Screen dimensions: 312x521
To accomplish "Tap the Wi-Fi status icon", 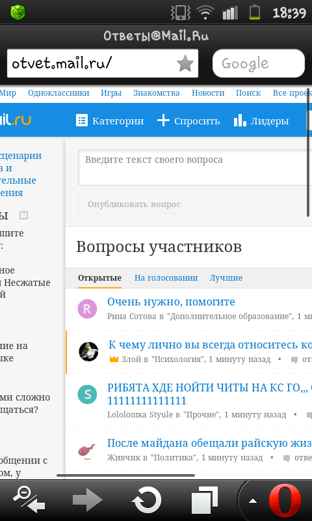I will coord(205,13).
